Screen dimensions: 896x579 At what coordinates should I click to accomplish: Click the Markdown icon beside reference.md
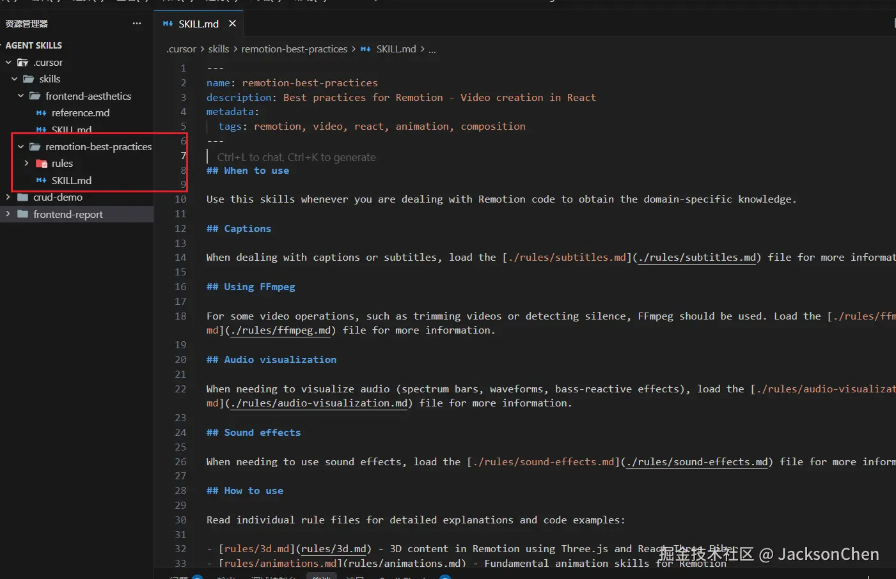[x=42, y=113]
